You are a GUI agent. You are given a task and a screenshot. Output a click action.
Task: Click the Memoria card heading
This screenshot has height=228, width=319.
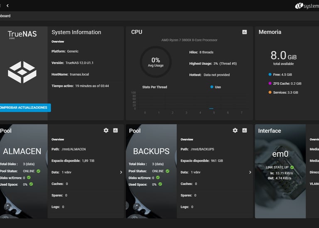click(270, 32)
